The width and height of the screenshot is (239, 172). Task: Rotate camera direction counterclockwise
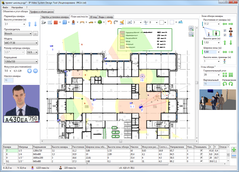(x=225, y=84)
